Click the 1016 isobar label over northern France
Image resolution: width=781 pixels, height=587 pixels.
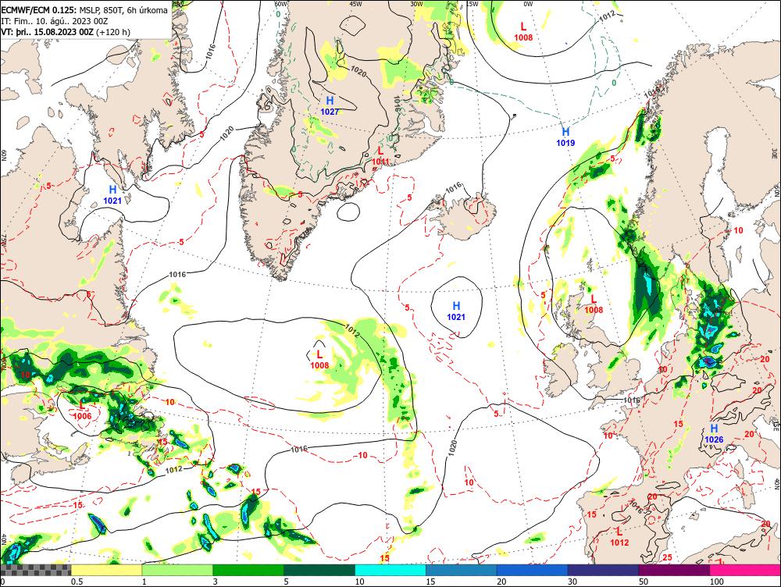[631, 400]
